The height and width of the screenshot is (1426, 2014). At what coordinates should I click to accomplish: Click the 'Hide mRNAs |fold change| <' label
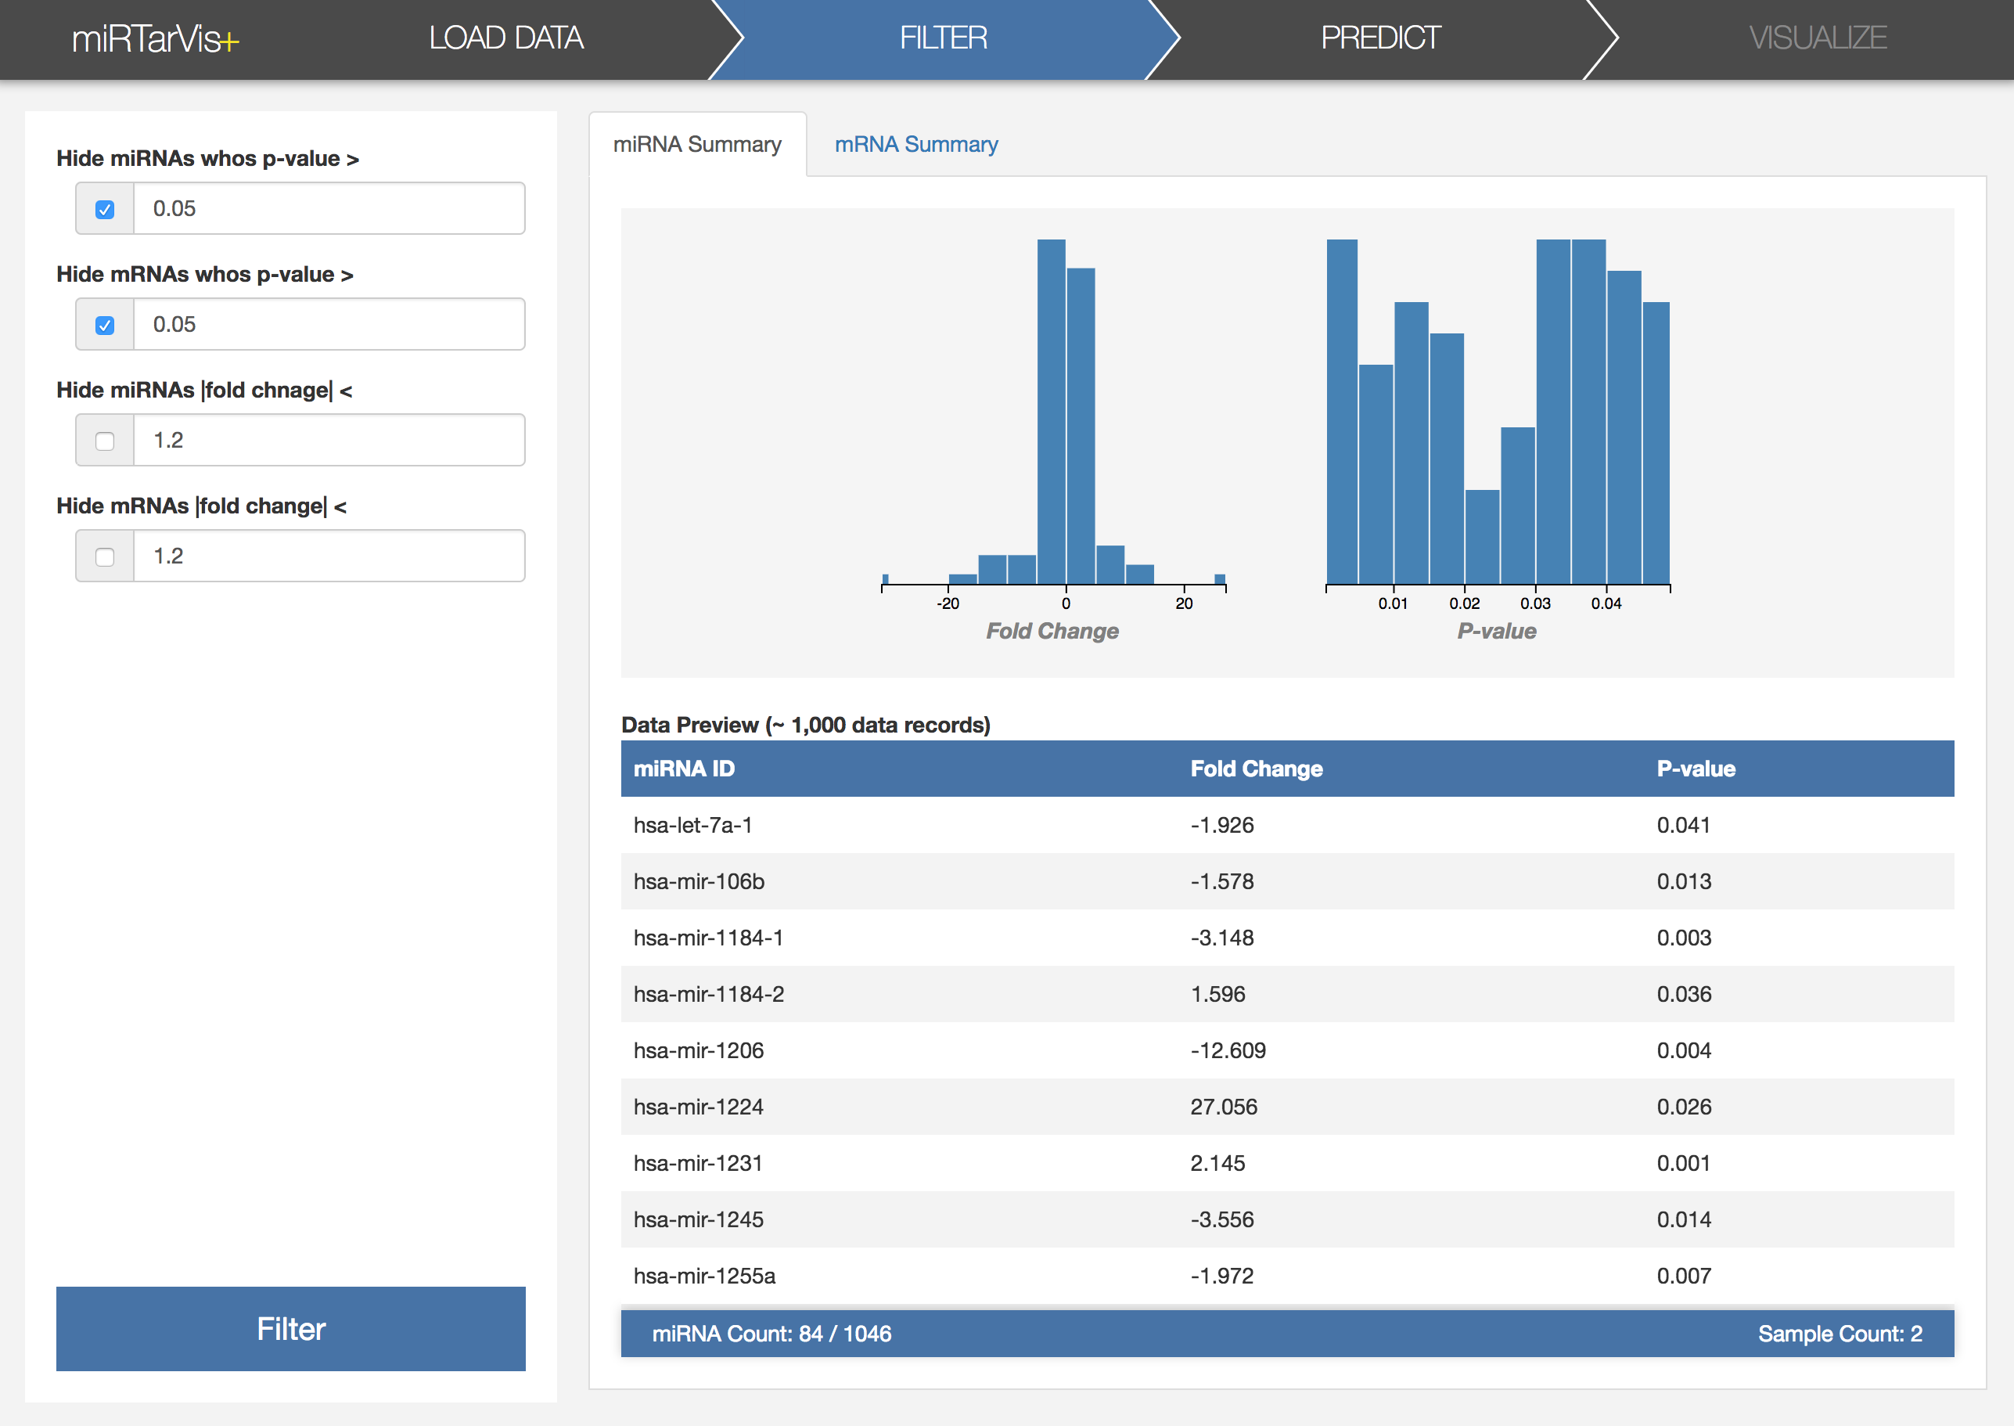[x=201, y=506]
